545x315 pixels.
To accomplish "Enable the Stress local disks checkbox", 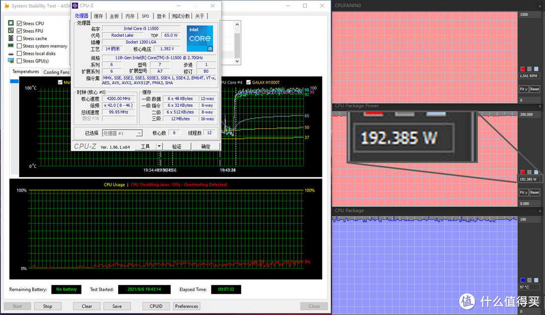I will [20, 53].
